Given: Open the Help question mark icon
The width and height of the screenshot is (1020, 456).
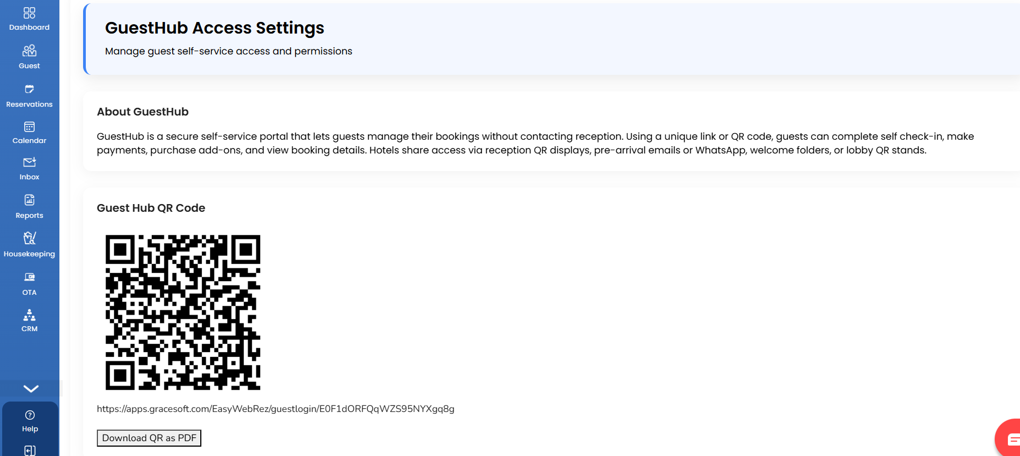Looking at the screenshot, I should click(30, 415).
